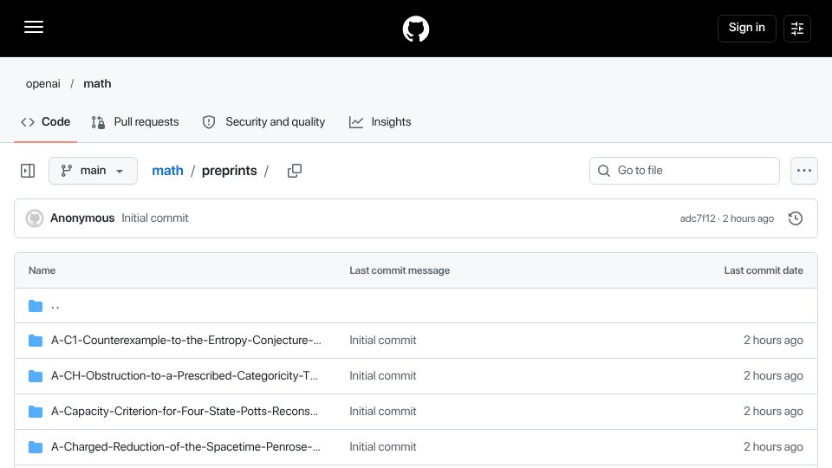Image resolution: width=832 pixels, height=468 pixels.
Task: Open appearance settings sliders icon
Action: pos(797,28)
